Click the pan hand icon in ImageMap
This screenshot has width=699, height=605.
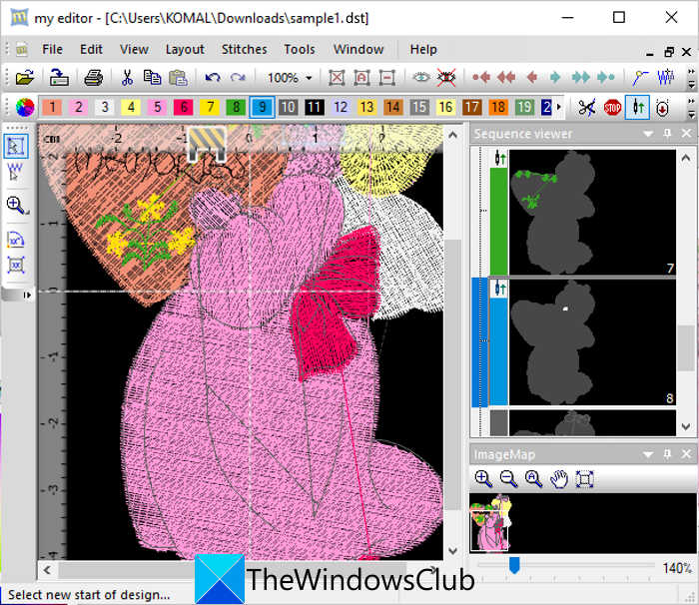coord(559,479)
